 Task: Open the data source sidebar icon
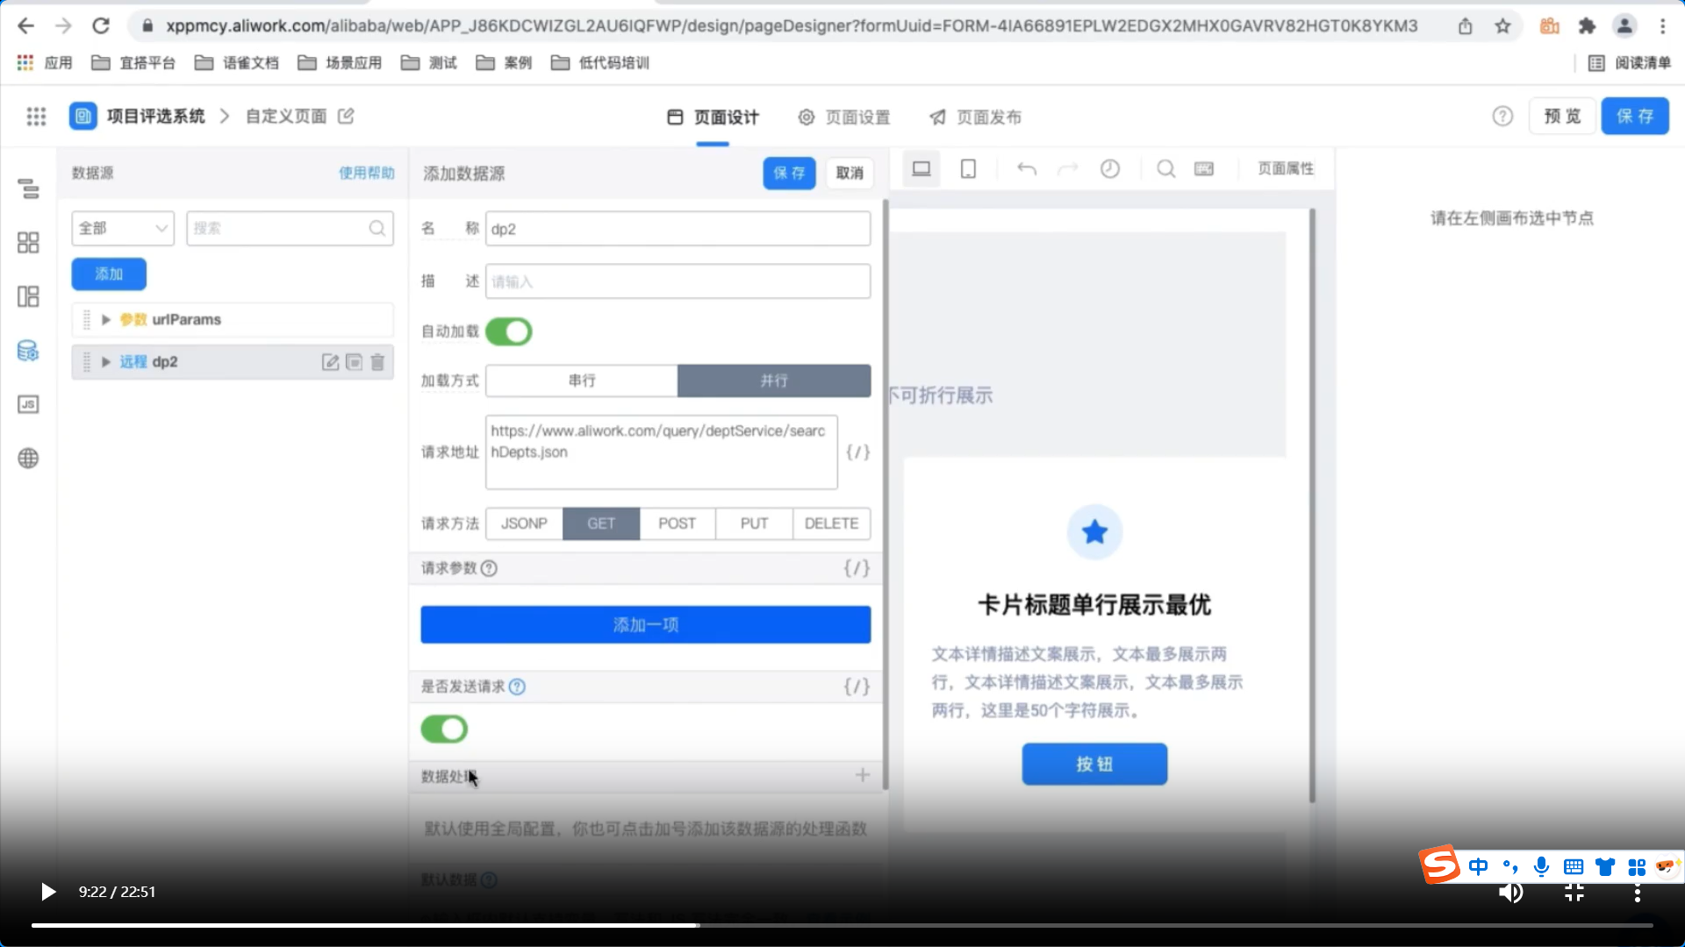[x=28, y=351]
